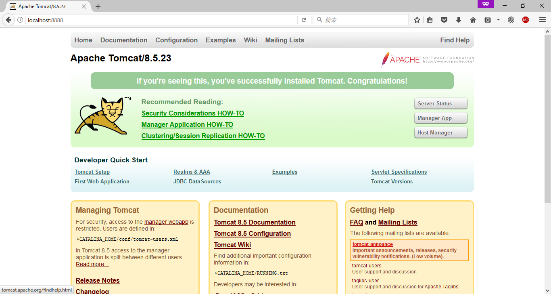Open the First Web Application link
This screenshot has height=294, width=551.
coord(102,181)
